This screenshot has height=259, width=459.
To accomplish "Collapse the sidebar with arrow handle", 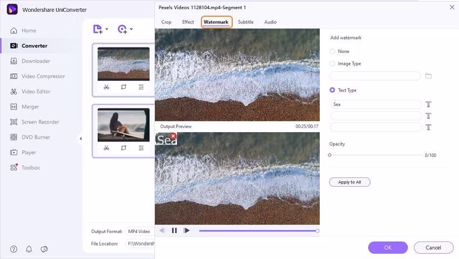I will [81, 139].
